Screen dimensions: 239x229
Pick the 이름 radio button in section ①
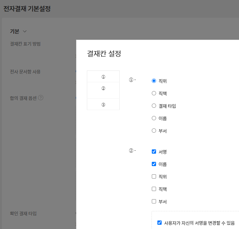[x=154, y=118]
